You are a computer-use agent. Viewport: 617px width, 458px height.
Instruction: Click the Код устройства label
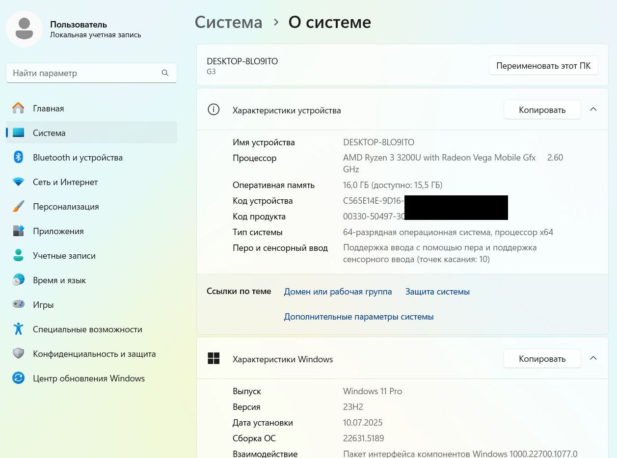coord(263,201)
